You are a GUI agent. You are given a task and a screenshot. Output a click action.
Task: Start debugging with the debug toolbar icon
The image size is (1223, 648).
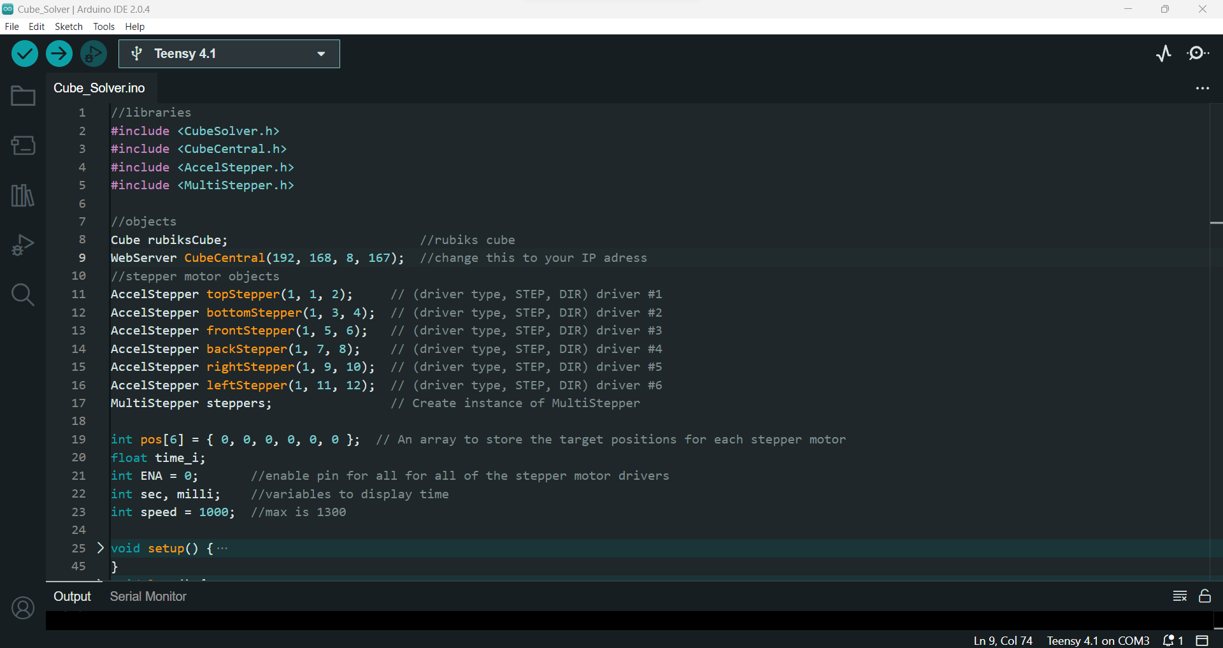pos(93,54)
